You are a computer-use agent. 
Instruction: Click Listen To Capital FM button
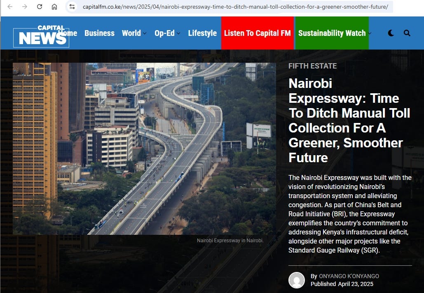(x=258, y=33)
